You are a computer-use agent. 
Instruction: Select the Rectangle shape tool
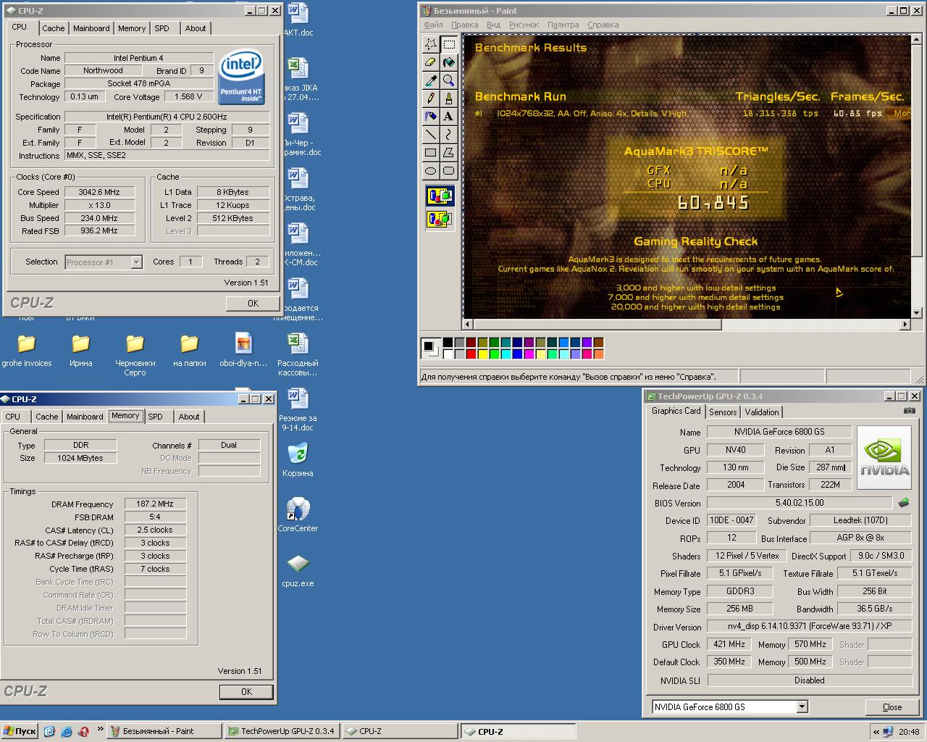(x=431, y=152)
